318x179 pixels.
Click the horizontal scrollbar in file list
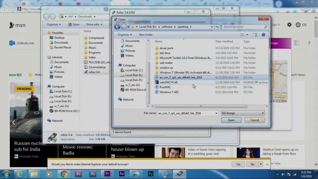201,106
